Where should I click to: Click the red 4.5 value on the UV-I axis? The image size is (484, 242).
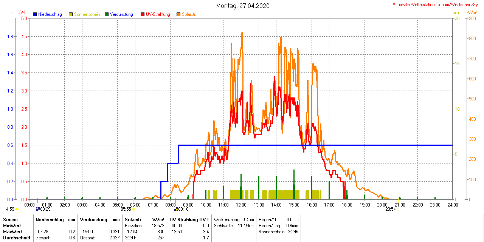[x=24, y=36]
